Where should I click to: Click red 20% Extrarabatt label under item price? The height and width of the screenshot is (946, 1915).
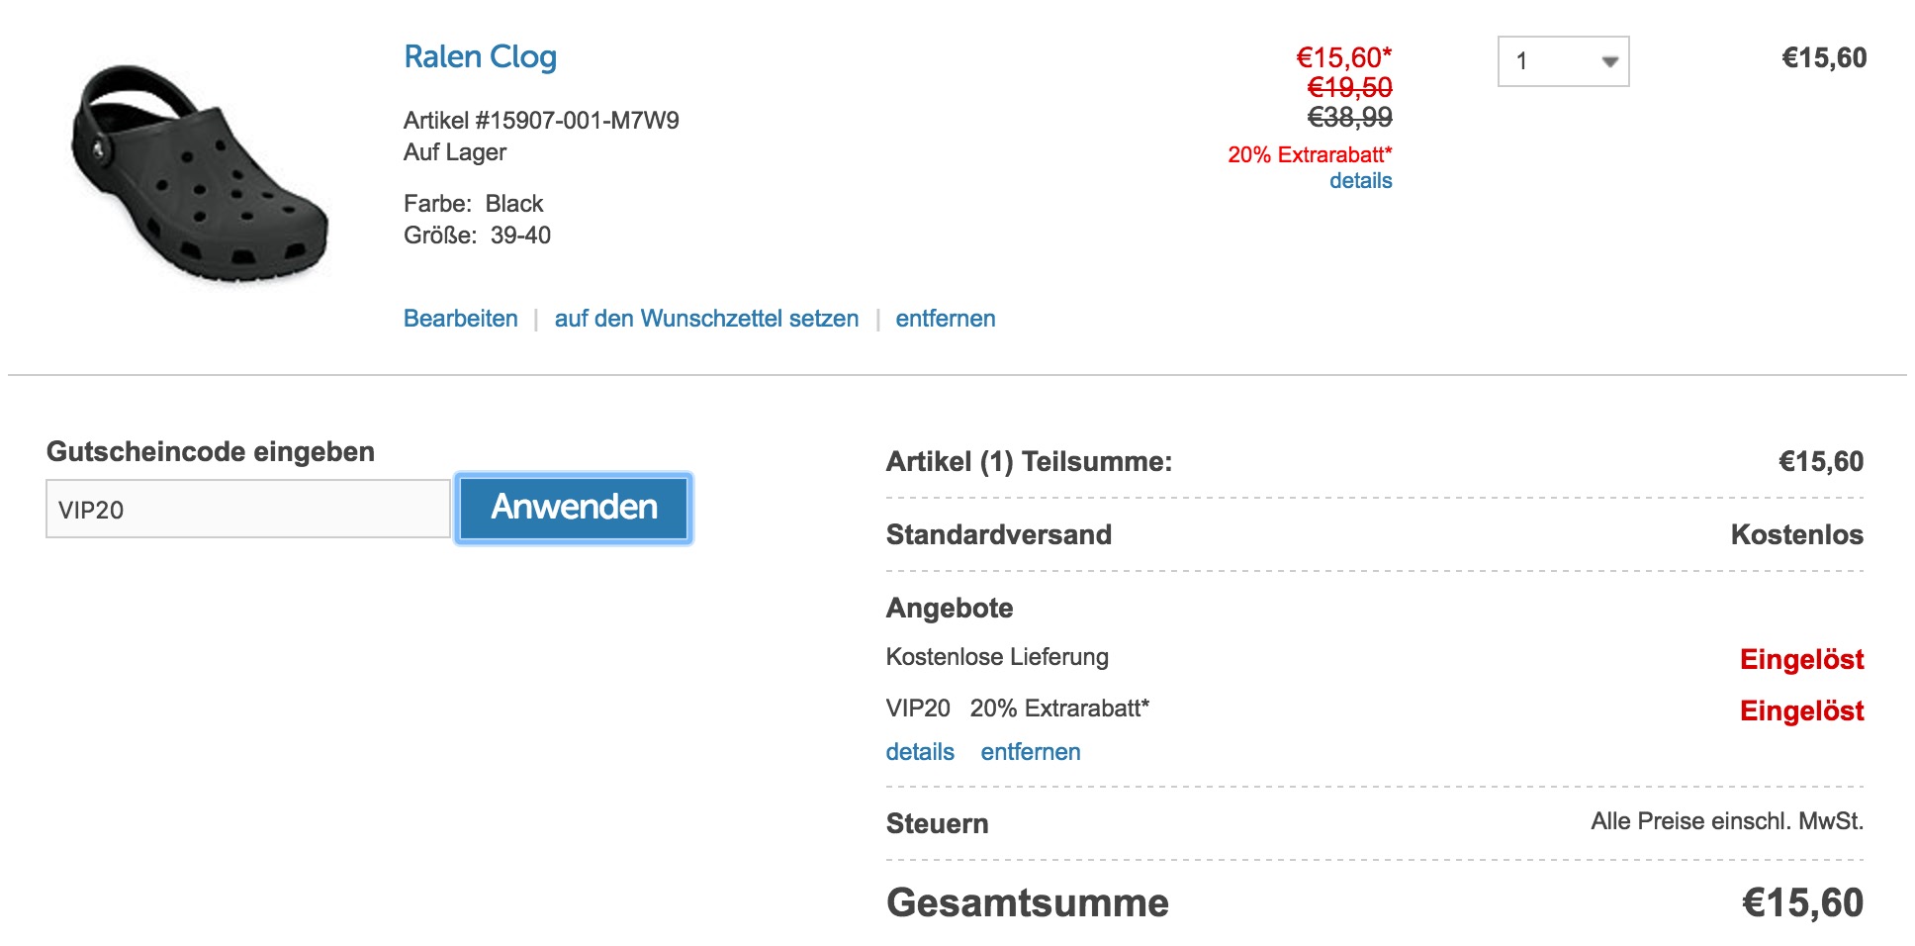(1310, 155)
